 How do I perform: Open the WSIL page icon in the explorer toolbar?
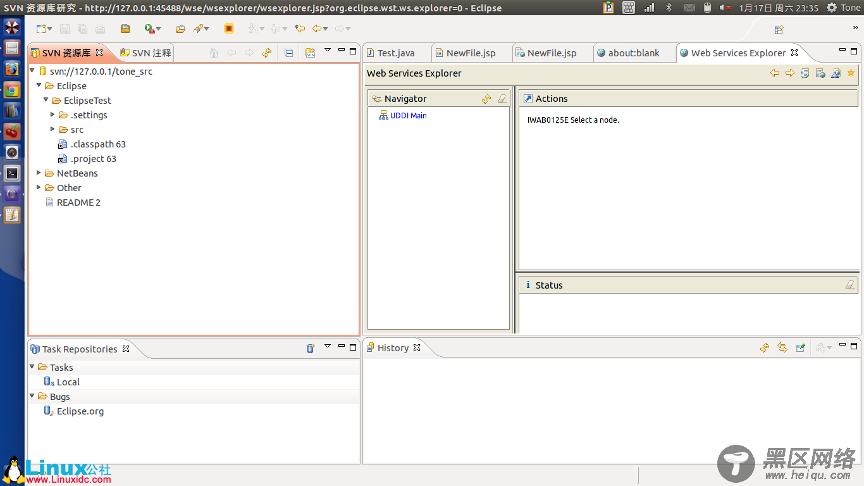pyautogui.click(x=820, y=73)
